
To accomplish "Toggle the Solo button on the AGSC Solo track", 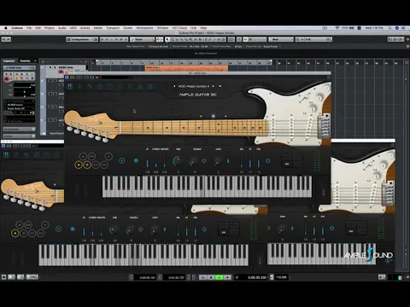I will (55, 67).
